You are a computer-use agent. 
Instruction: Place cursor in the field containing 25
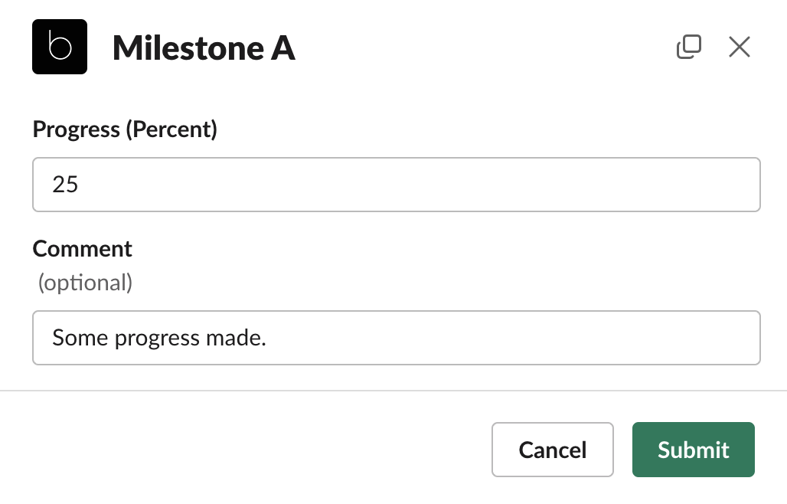[x=397, y=185]
